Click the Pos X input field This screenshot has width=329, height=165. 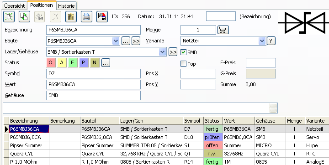point(198,74)
